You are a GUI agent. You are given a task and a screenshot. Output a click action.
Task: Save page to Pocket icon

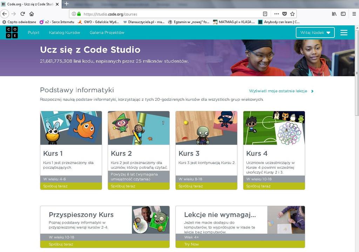click(x=285, y=14)
